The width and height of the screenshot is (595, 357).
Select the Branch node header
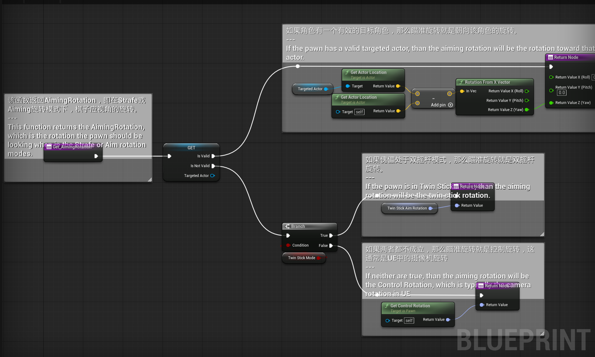click(309, 226)
